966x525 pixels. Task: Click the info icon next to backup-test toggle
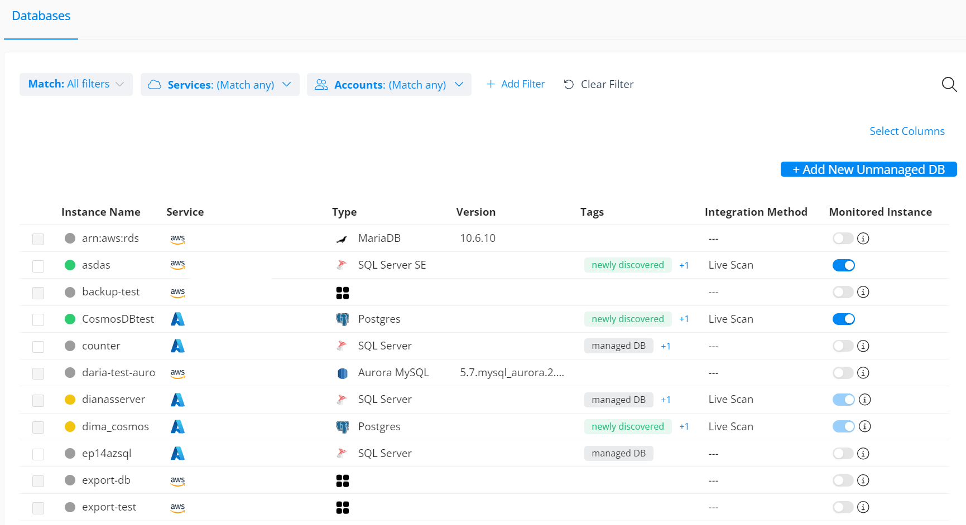tap(863, 291)
